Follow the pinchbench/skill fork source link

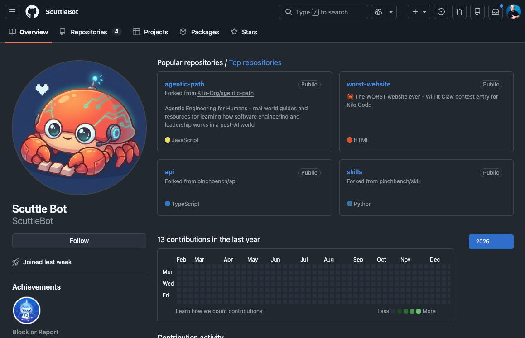tap(400, 181)
